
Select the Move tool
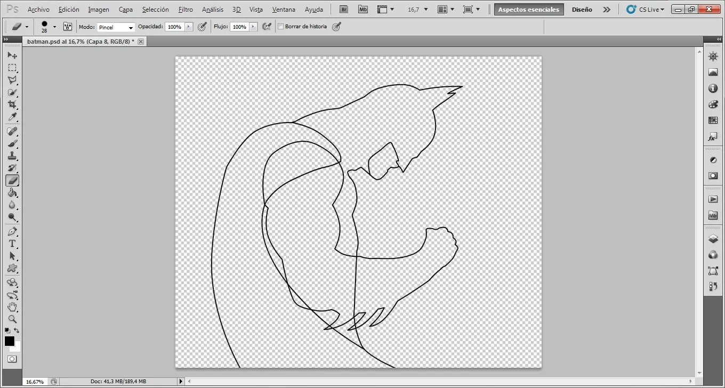12,55
